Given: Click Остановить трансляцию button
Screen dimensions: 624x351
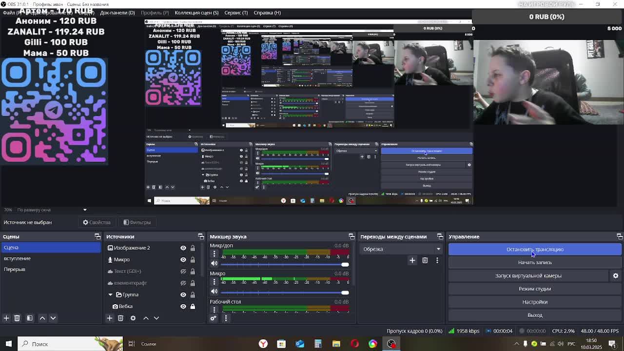Looking at the screenshot, I should point(535,249).
